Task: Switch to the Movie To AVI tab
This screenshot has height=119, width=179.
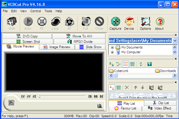Action: [79, 36]
